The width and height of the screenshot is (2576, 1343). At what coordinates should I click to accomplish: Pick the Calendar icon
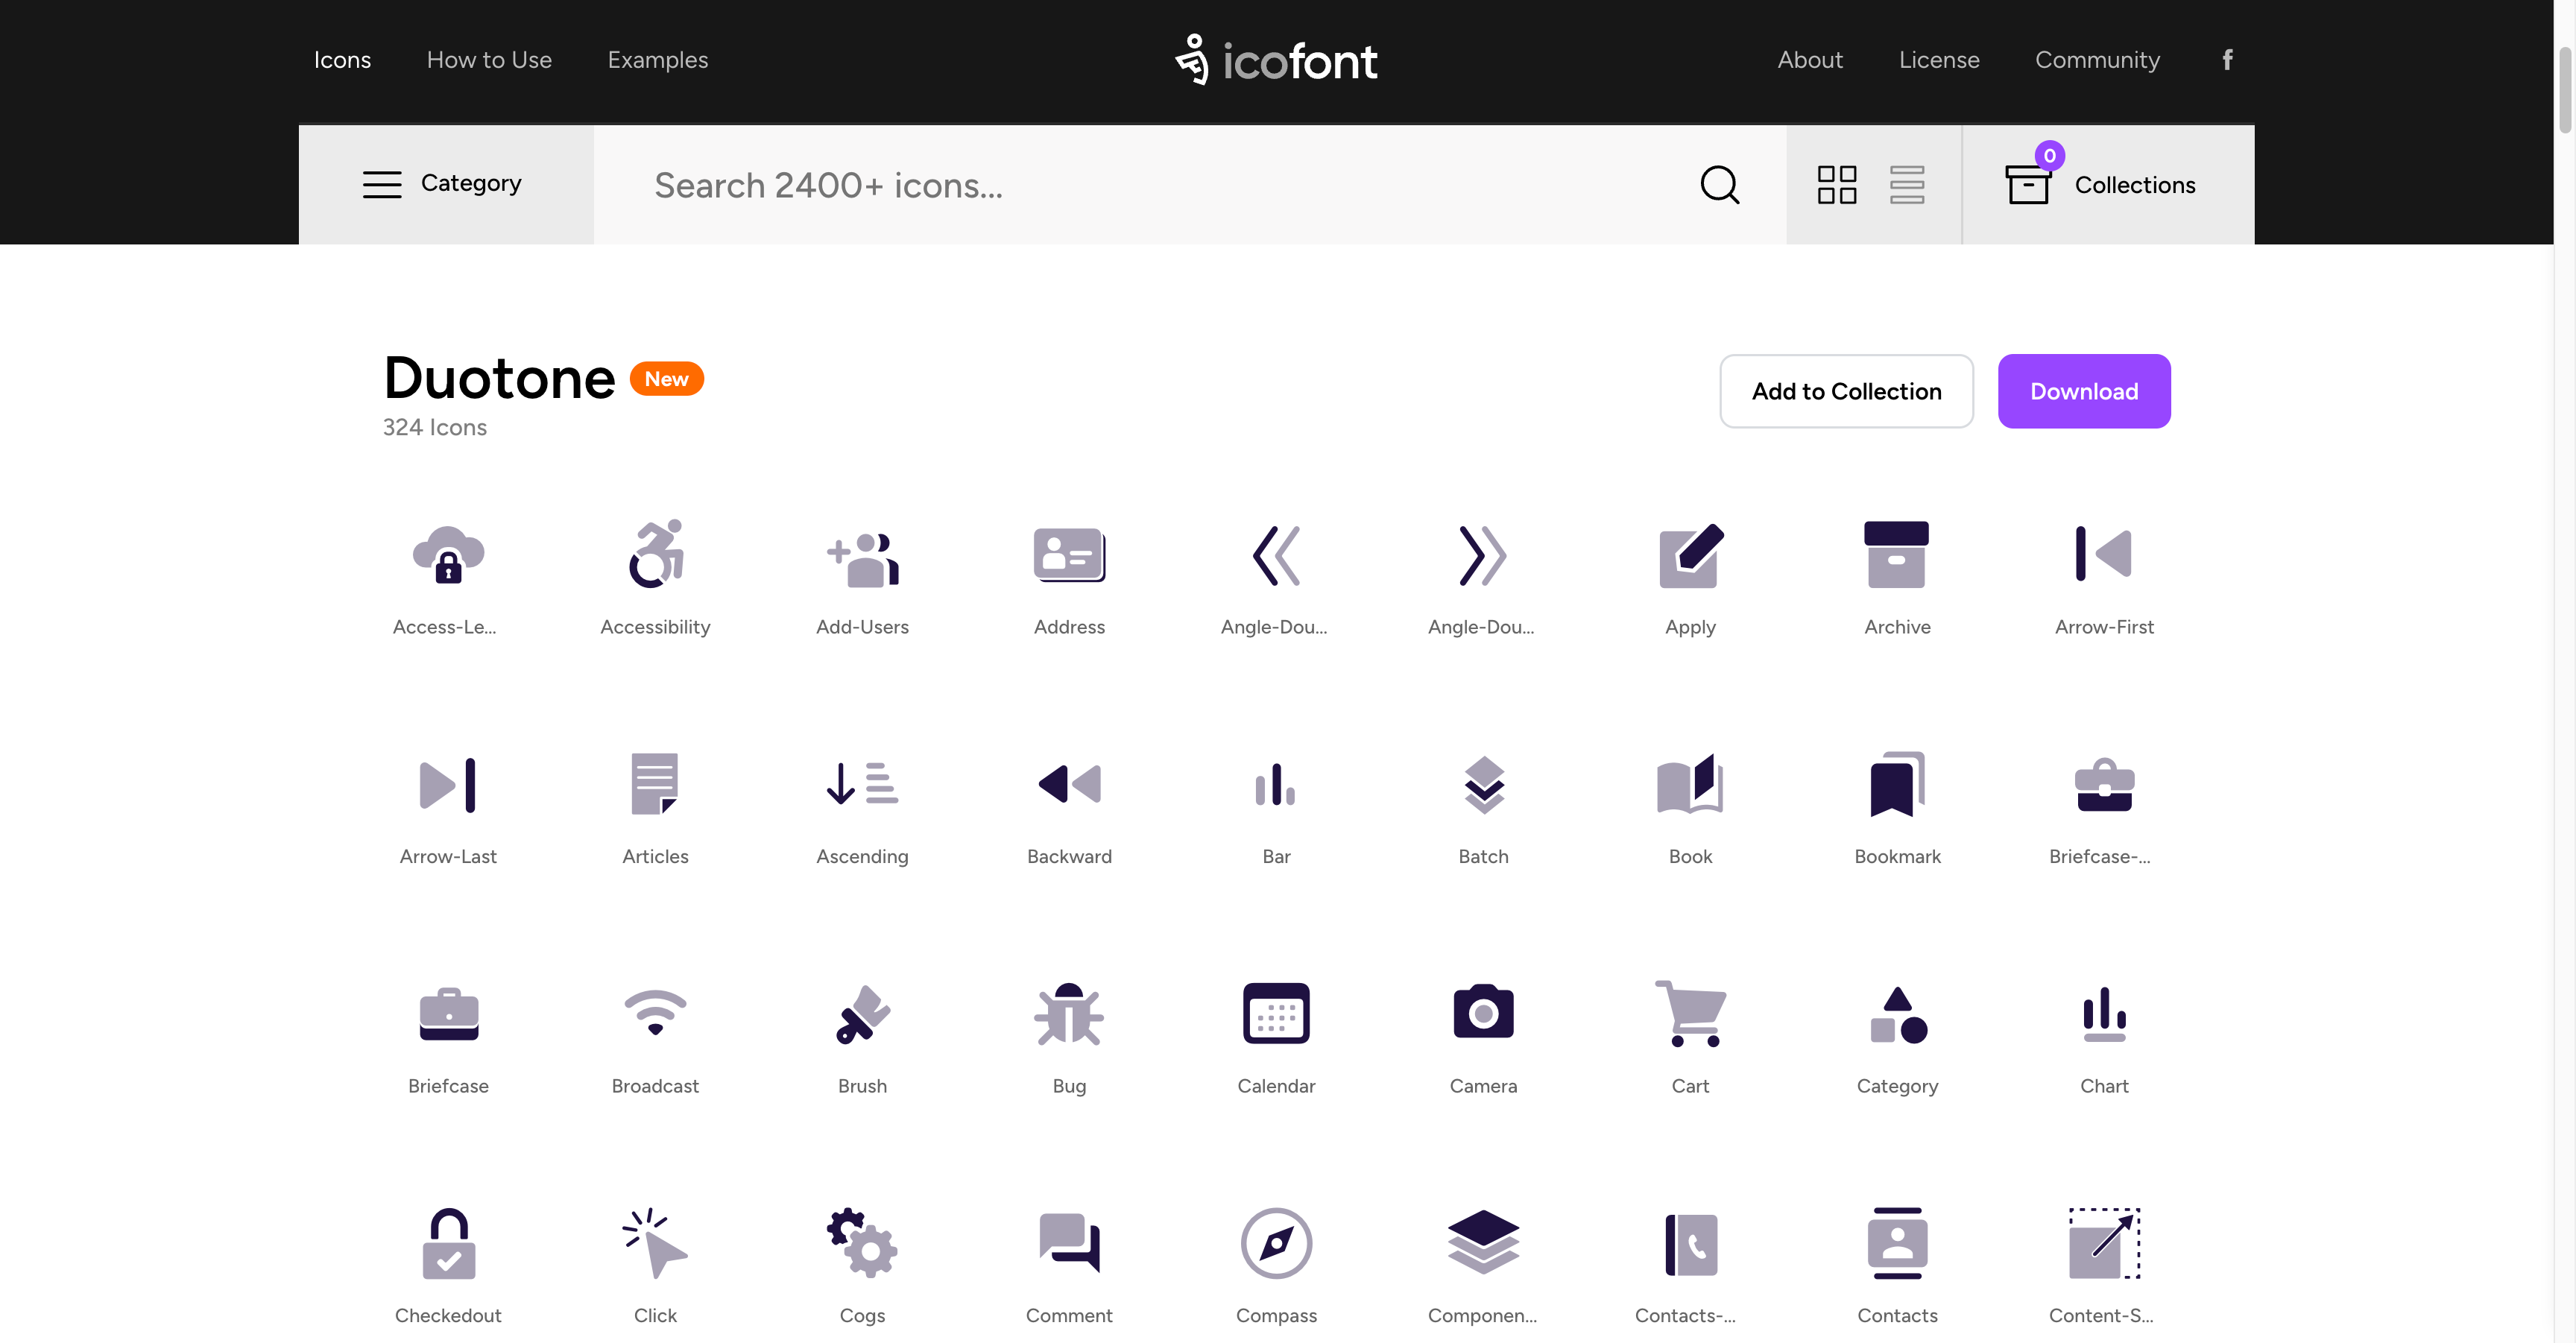click(x=1276, y=1013)
